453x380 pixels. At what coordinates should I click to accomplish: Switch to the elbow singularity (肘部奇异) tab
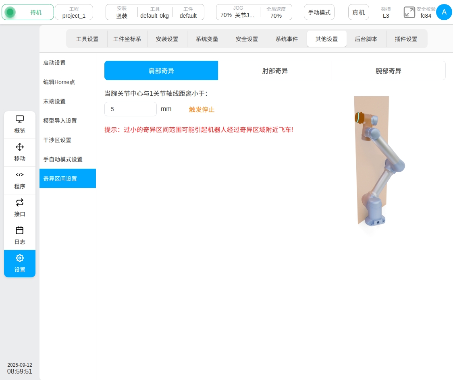pyautogui.click(x=275, y=71)
